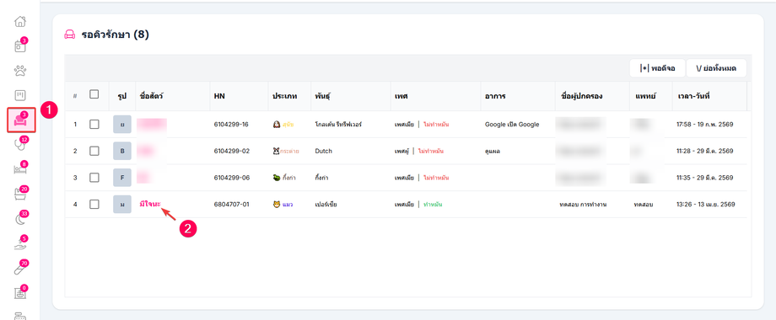Viewport: 776px width, 320px height.
Task: Tick the checkbox for row 1
Action: coord(94,125)
